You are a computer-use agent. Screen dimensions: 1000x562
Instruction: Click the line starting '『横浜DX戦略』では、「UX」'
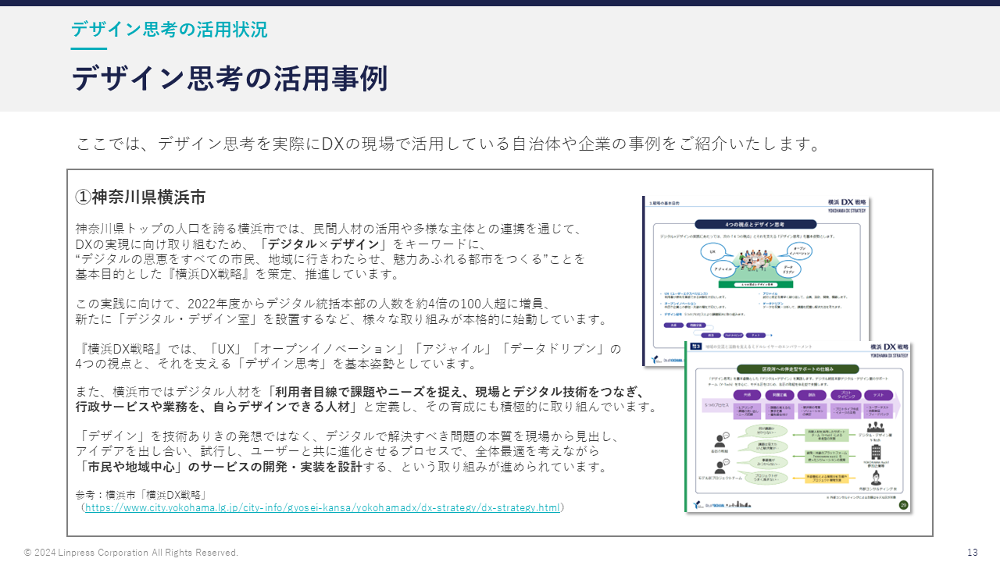point(348,348)
